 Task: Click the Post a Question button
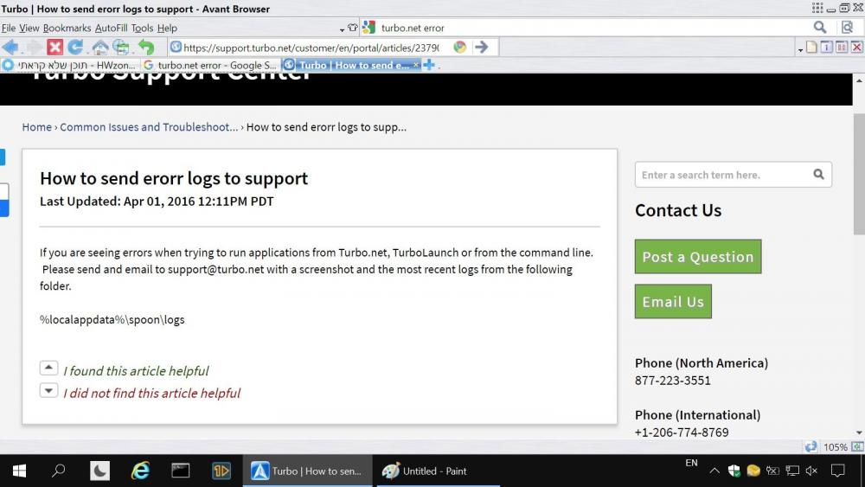pos(698,256)
